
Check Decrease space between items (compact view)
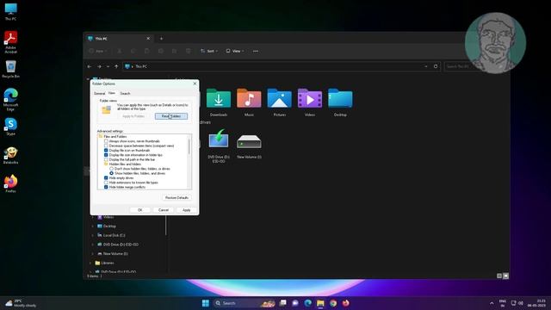click(x=106, y=146)
